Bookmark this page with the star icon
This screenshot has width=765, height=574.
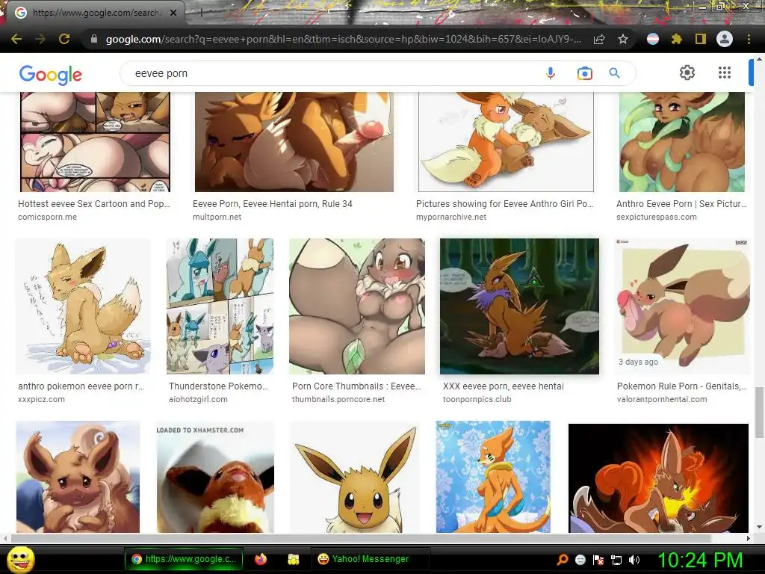pyautogui.click(x=623, y=39)
